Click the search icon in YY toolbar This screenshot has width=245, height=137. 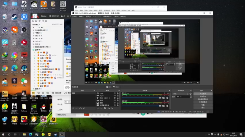click(46, 21)
